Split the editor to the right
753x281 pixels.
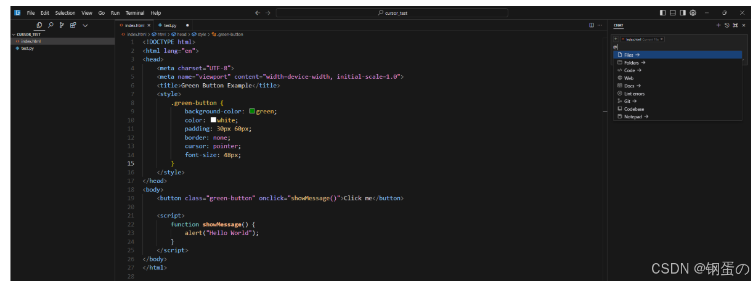(x=592, y=25)
